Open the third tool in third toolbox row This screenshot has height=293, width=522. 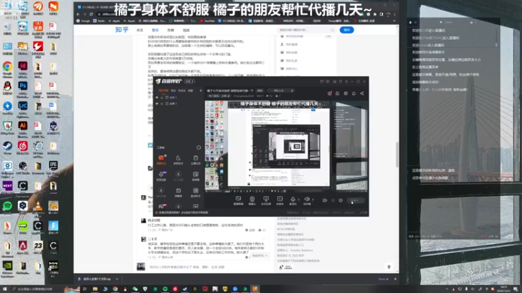click(195, 191)
